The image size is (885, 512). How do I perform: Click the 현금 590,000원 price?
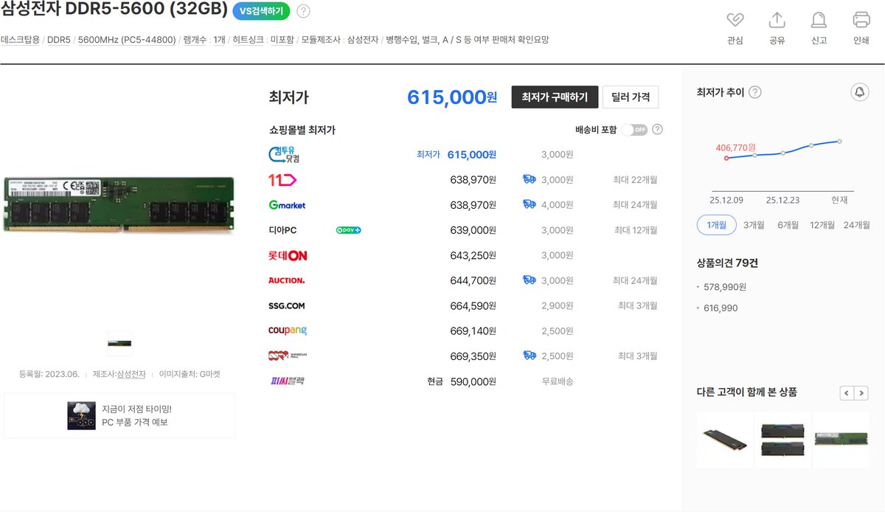point(461,381)
